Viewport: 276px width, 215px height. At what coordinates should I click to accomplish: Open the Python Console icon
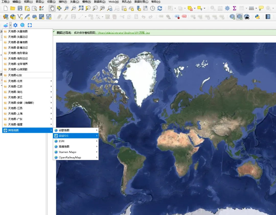pos(257,17)
